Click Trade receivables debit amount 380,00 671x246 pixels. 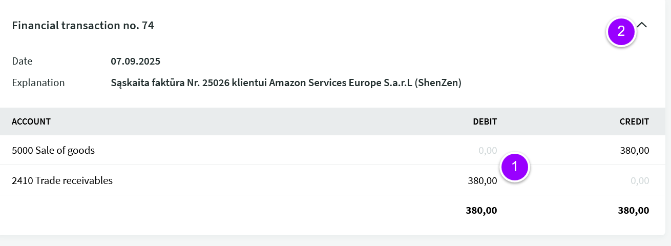[482, 180]
